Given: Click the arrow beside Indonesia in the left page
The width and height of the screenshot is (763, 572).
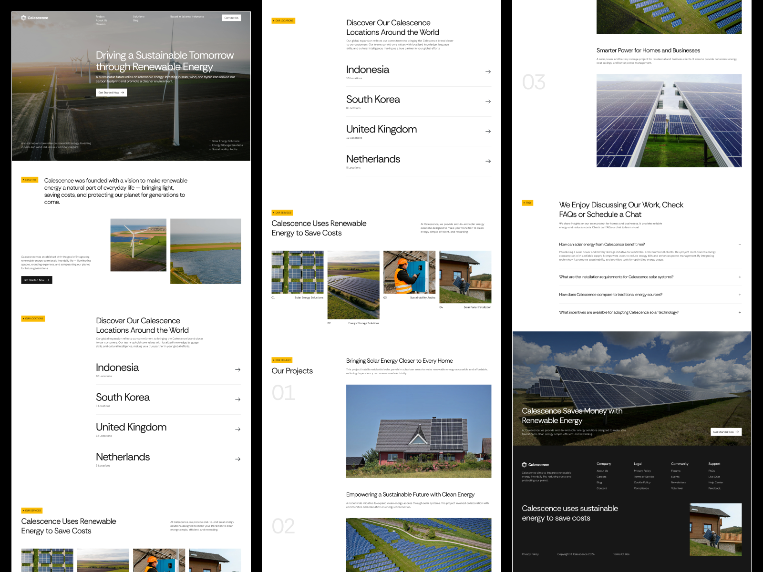Looking at the screenshot, I should (237, 370).
